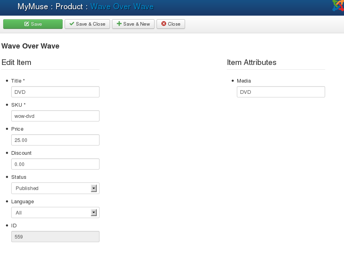Focus the SKU field containing wow-dvd
The height and width of the screenshot is (261, 344).
(x=55, y=116)
